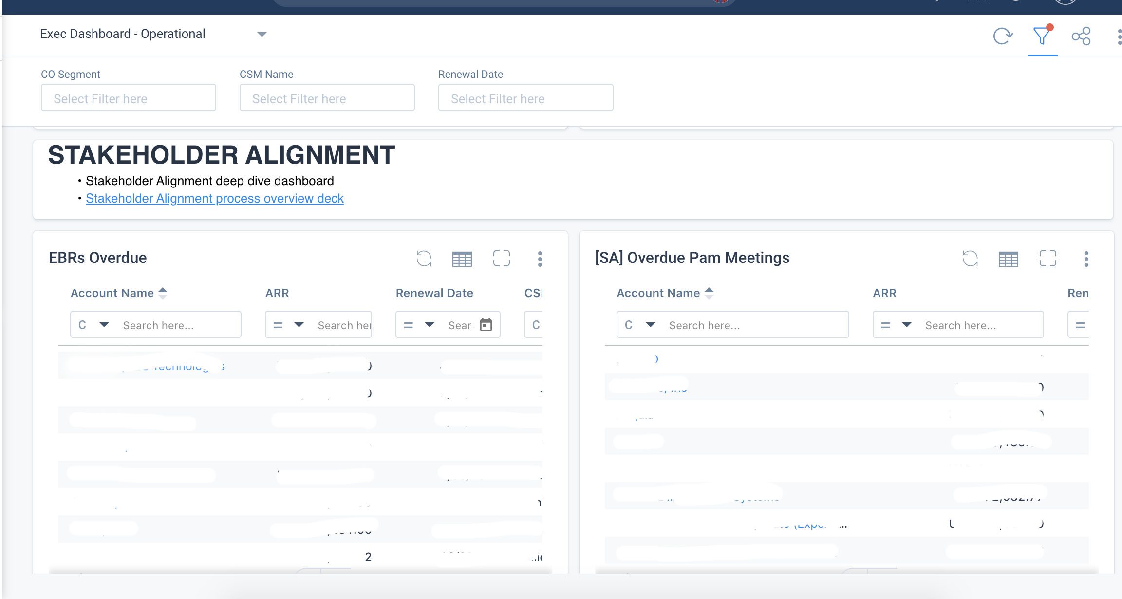Expand EBRs Overdue widget to fullscreen
This screenshot has width=1122, height=599.
click(501, 259)
